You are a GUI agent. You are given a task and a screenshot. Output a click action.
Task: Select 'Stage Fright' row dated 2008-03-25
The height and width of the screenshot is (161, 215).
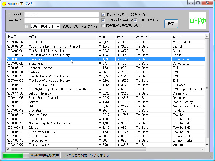click(106, 64)
